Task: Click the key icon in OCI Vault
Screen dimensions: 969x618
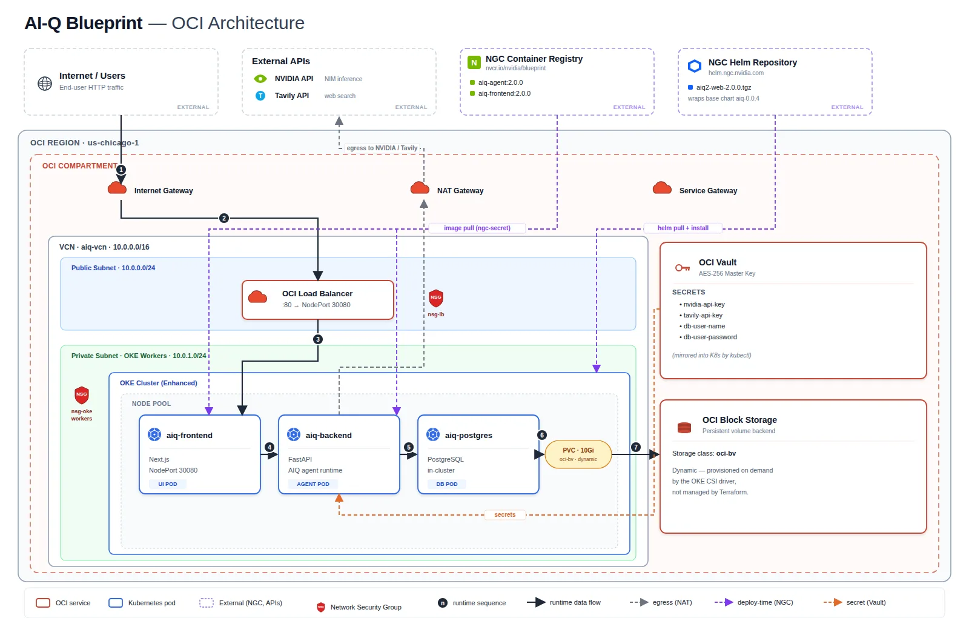Action: coord(683,268)
